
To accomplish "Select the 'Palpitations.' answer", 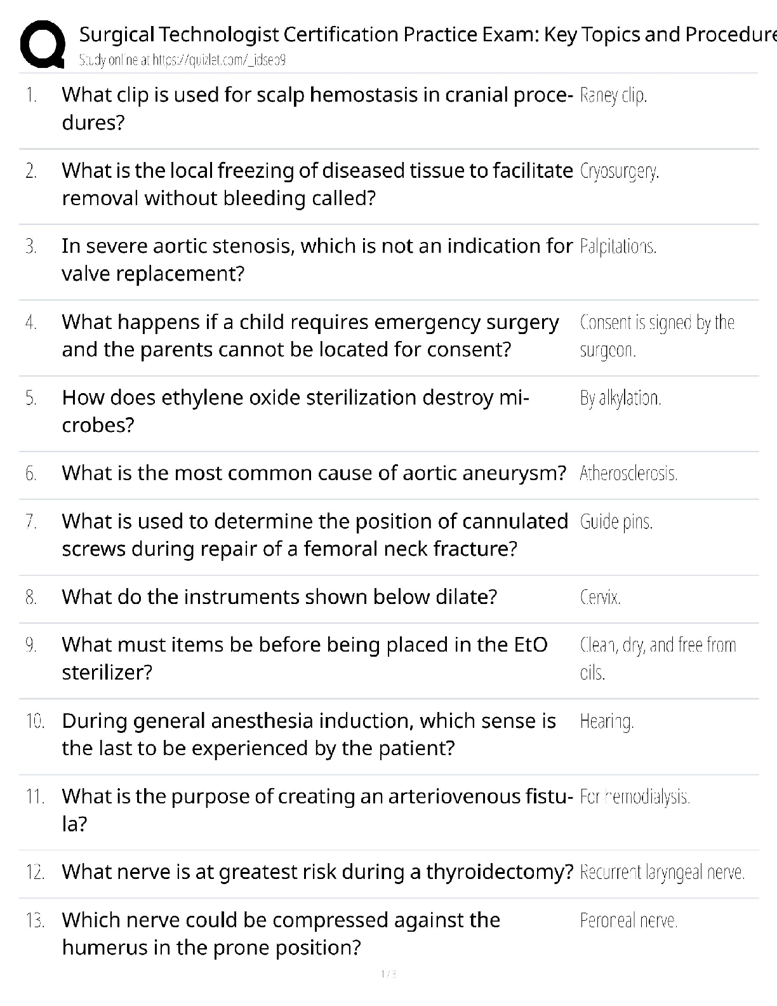I will point(618,247).
